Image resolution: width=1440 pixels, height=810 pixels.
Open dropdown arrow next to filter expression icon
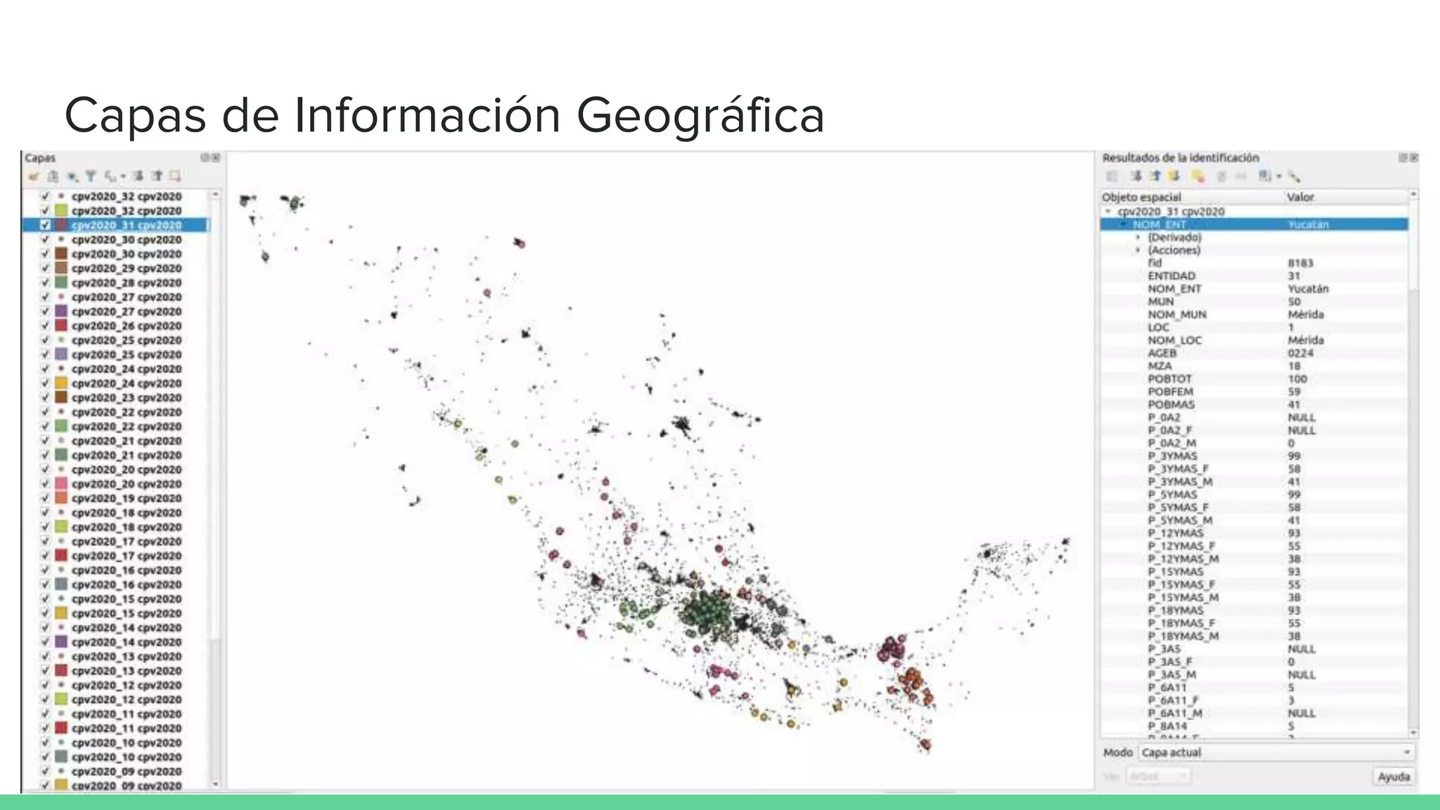pos(123,176)
